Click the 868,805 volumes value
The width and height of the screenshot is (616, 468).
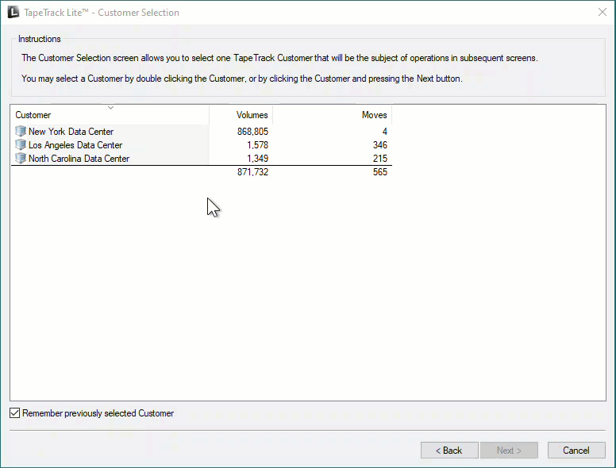(252, 131)
